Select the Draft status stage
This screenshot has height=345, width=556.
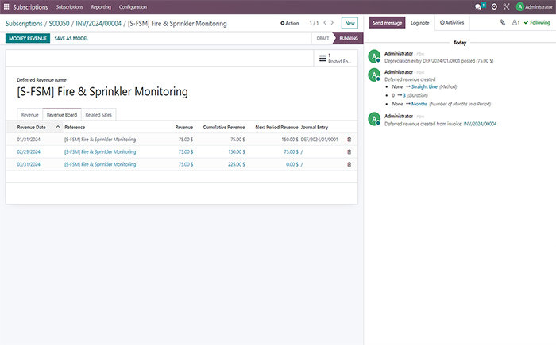pos(322,38)
